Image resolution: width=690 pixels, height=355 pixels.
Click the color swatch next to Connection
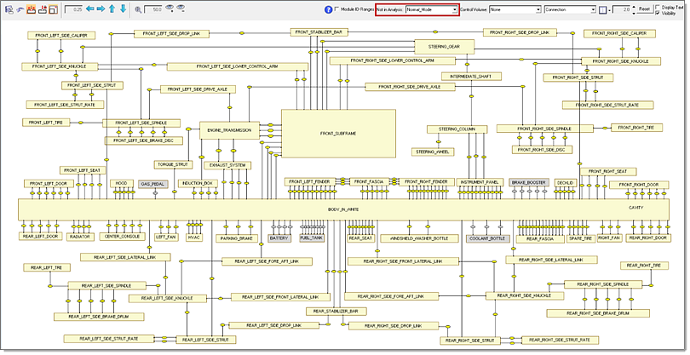pos(602,9)
